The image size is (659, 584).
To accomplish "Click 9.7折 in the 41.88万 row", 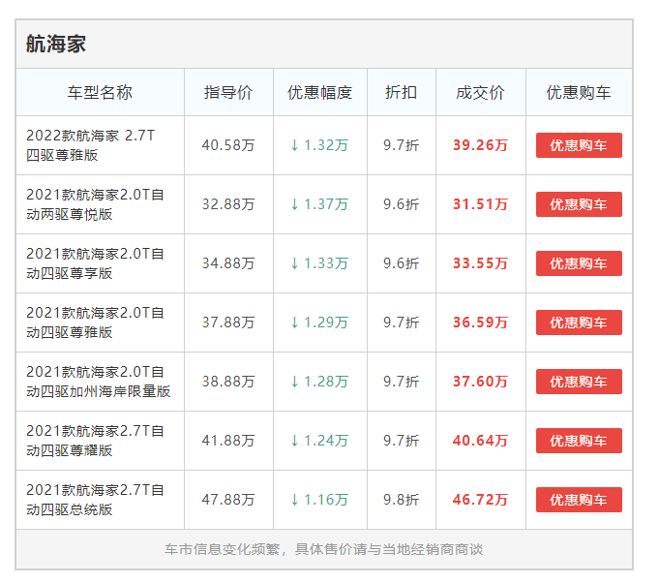I will [401, 441].
